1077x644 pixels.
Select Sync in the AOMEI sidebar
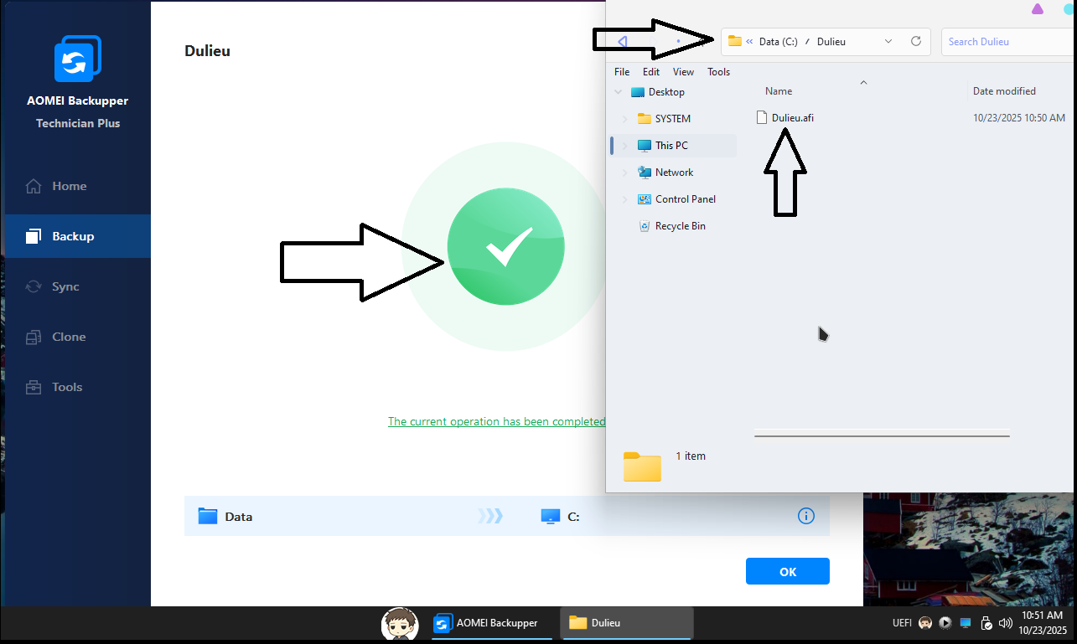coord(65,286)
